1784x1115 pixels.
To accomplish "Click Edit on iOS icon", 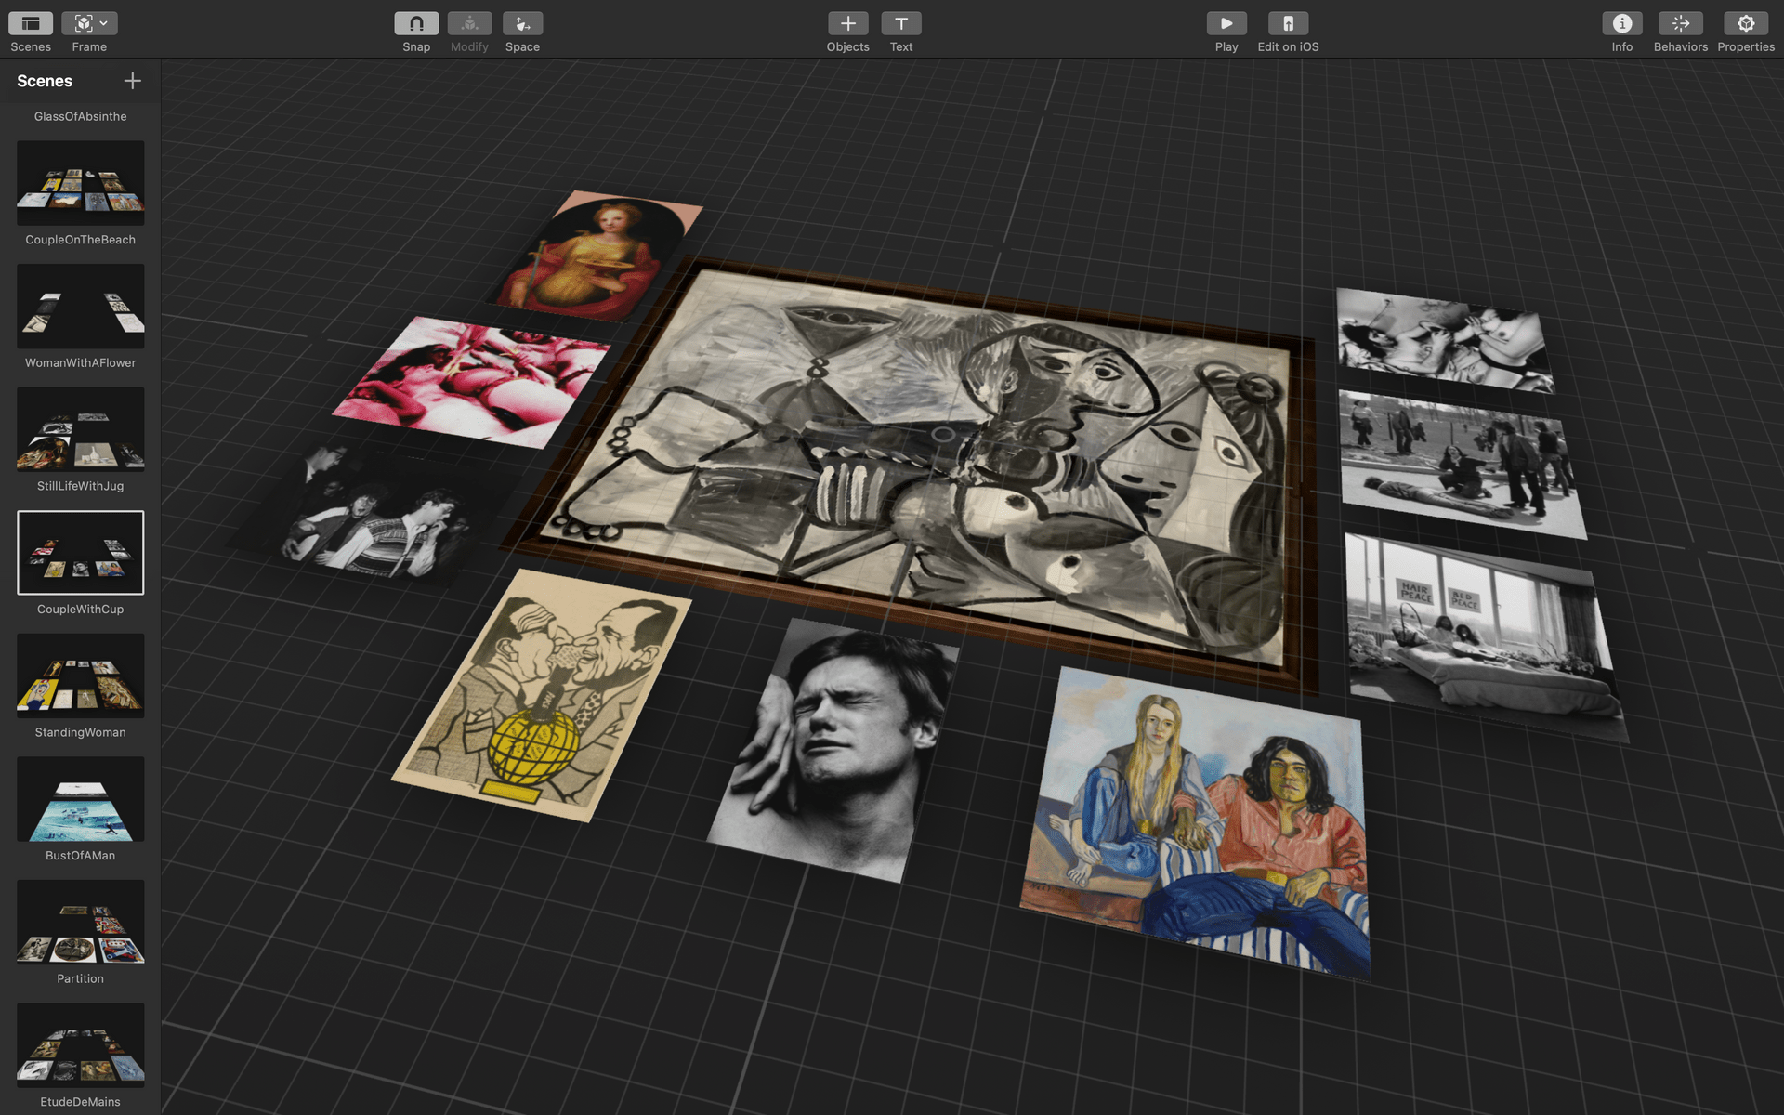I will click(1288, 23).
